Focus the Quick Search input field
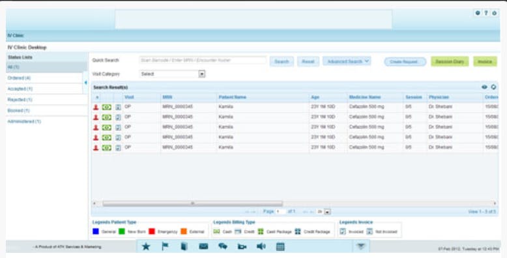The height and width of the screenshot is (258, 507). [203, 60]
